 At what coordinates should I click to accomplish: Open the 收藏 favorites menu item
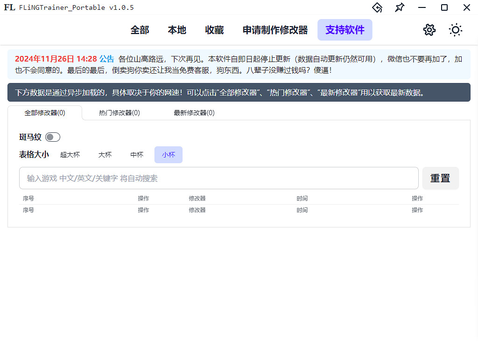pos(214,29)
